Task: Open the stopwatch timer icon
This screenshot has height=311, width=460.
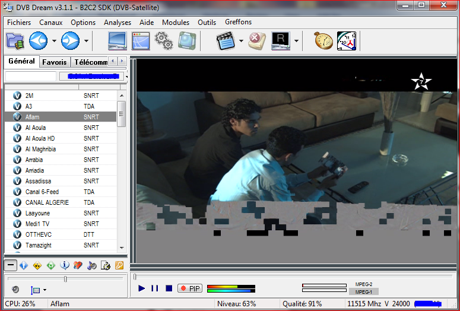Action: 323,41
